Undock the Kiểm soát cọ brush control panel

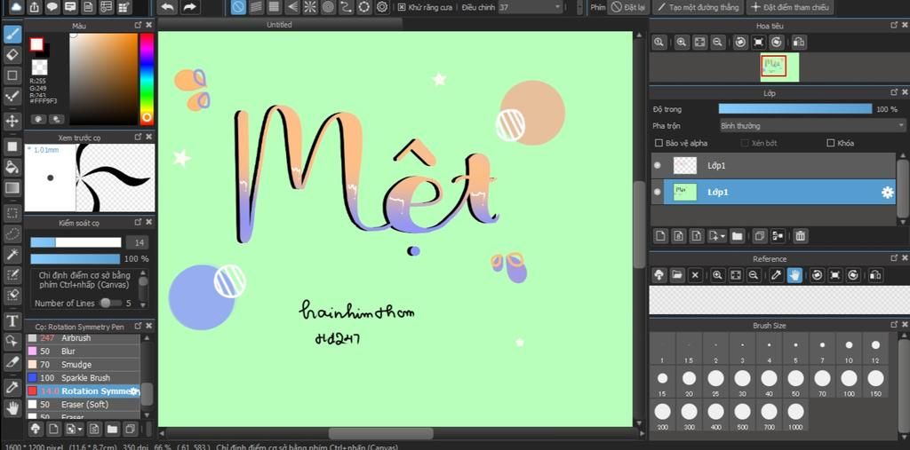[x=138, y=222]
